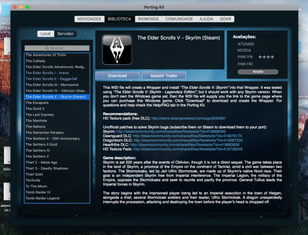This screenshot has height=235, width=308.
Task: Open the Dawnguard DLC patch link
Action: pyautogui.click(x=187, y=136)
